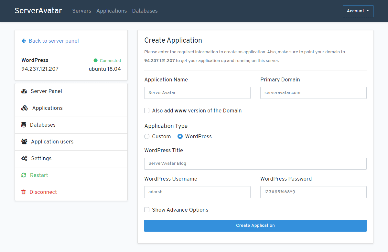This screenshot has width=388, height=252.
Task: Choose the WordPress application type radio
Action: 180,136
